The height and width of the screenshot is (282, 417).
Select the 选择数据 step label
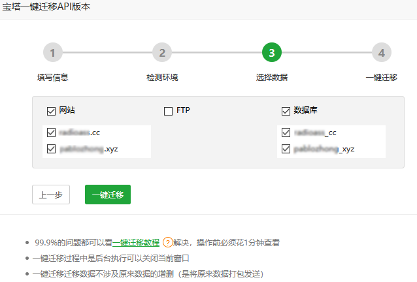tap(271, 77)
